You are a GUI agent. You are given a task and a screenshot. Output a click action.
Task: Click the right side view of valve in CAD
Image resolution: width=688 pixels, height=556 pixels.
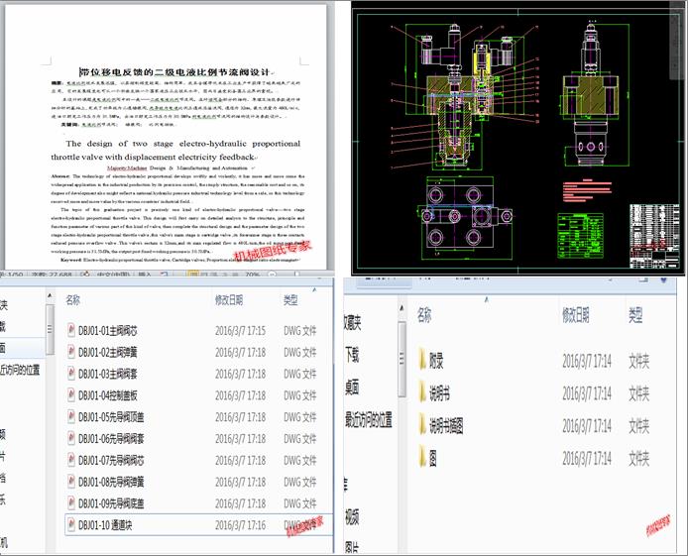[x=591, y=94]
